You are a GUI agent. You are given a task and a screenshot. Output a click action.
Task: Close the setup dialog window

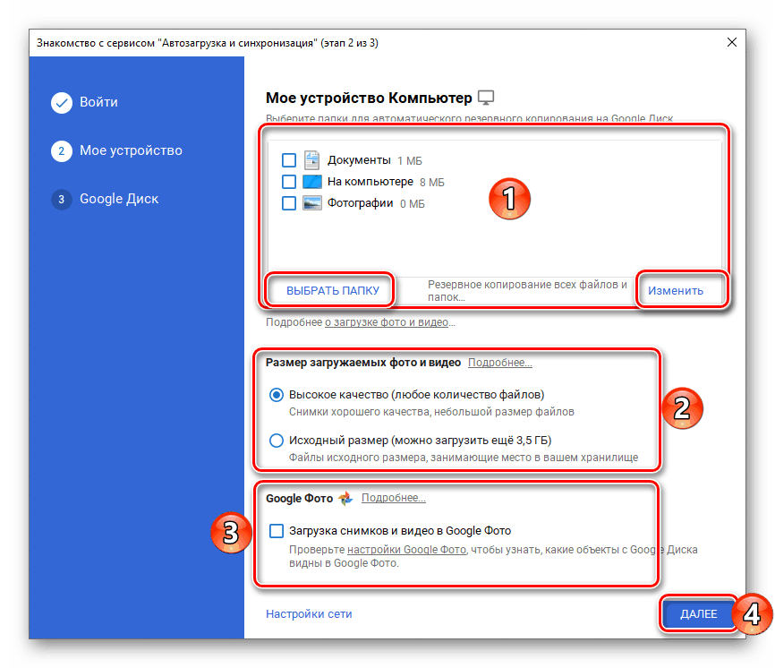[732, 42]
